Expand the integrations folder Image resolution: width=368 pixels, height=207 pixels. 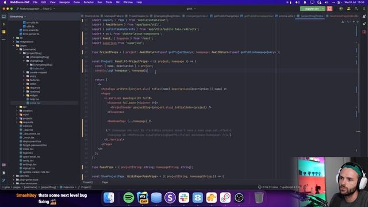coord(14,42)
